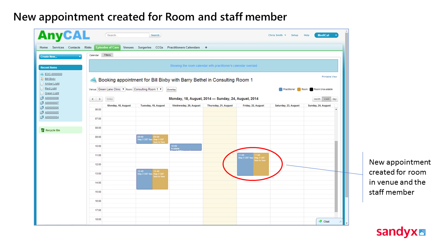443x249 pixels.
Task: Click the calendar scroll up arrow
Action: point(336,109)
